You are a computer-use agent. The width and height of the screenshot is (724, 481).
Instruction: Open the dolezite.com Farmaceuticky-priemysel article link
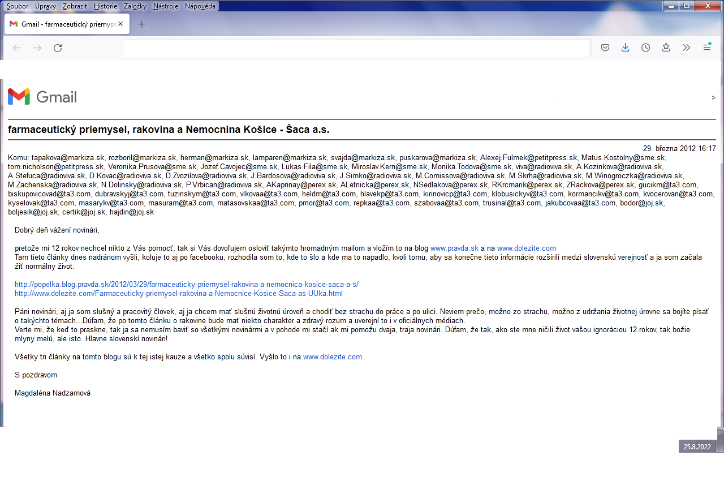coord(178,294)
